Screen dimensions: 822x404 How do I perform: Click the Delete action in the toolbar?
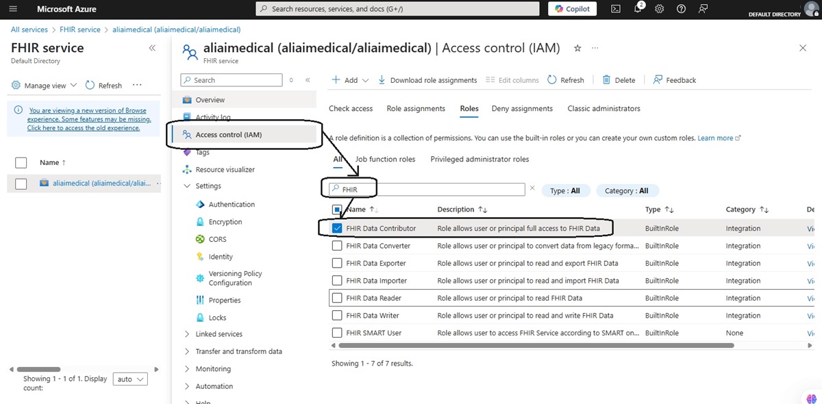pyautogui.click(x=619, y=80)
